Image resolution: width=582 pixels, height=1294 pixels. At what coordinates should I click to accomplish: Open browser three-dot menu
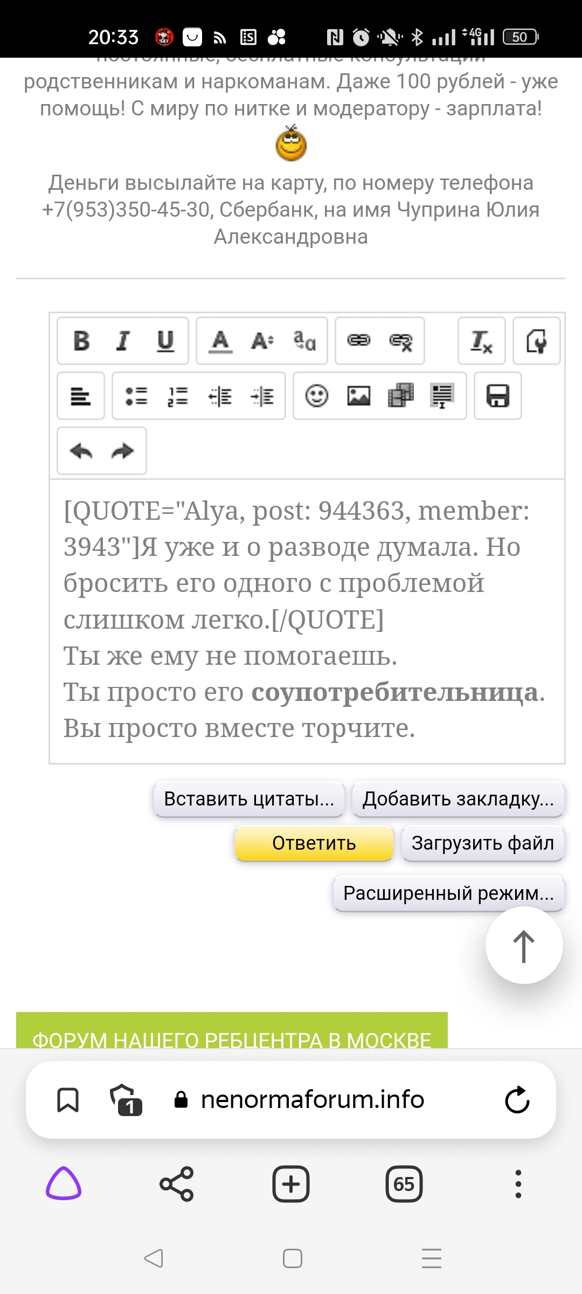pos(518,1185)
